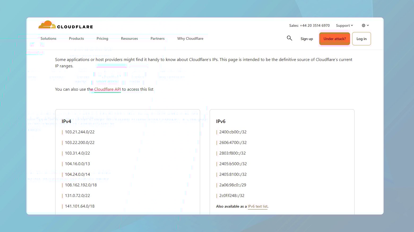414x232 pixels.
Task: Click the IPv6 panel heading
Action: click(x=221, y=121)
